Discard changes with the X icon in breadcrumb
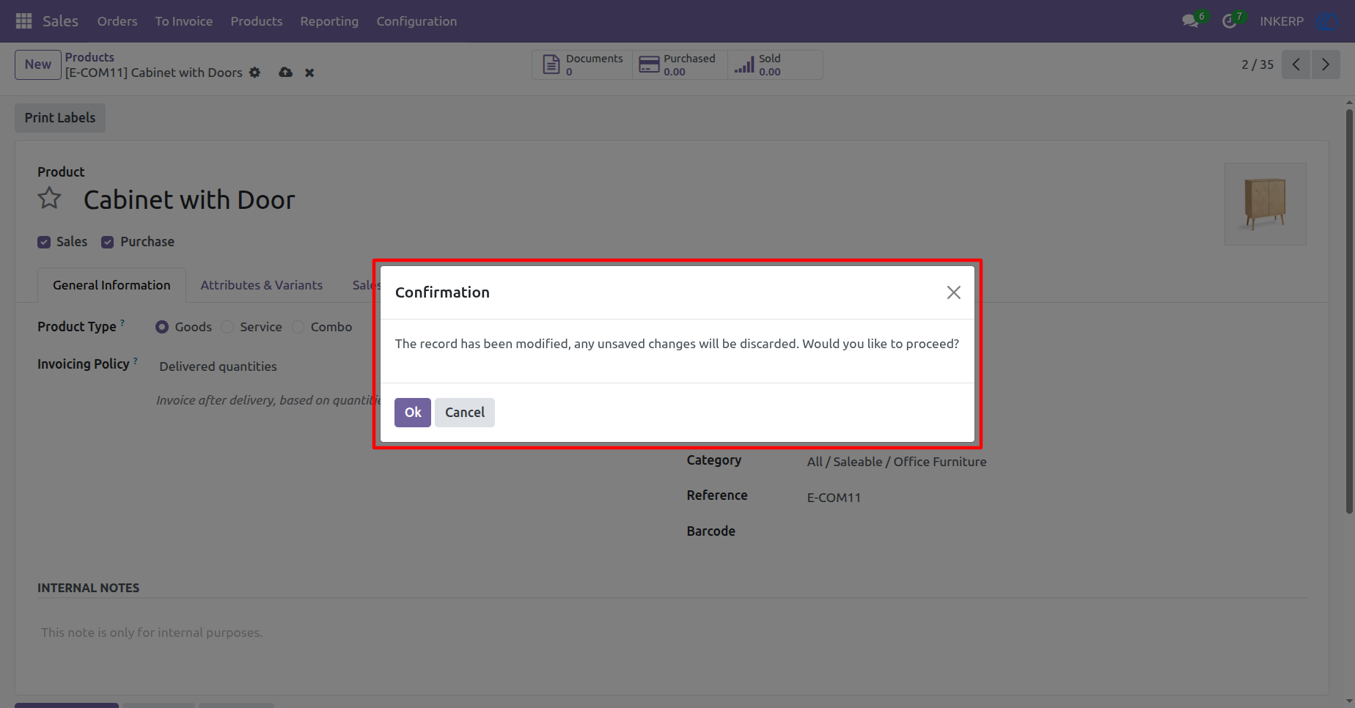 click(x=309, y=73)
